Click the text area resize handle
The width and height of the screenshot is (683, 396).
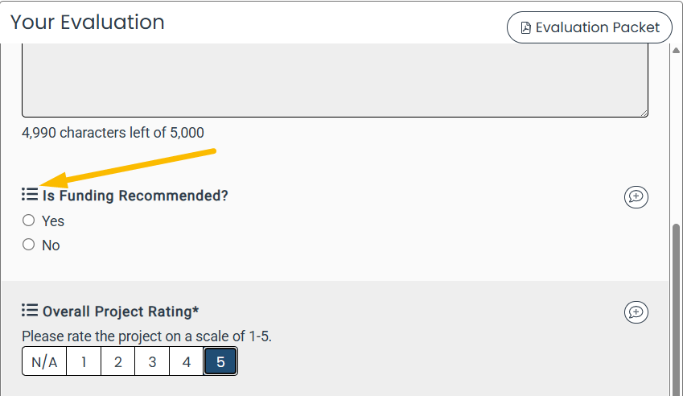point(644,113)
